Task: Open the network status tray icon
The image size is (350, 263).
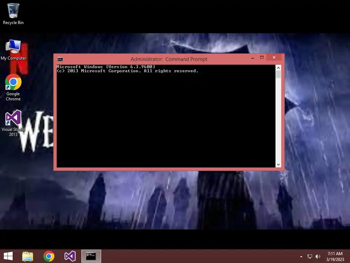Action: [x=309, y=256]
